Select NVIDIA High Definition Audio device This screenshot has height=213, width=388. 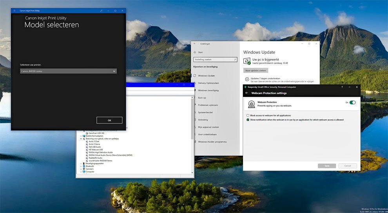click(100, 152)
